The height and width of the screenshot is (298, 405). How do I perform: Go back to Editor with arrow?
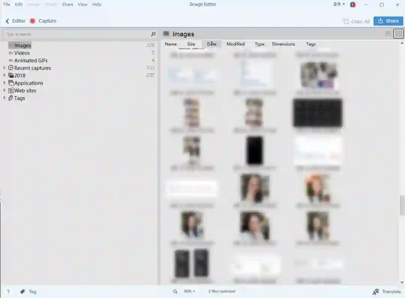(x=7, y=21)
